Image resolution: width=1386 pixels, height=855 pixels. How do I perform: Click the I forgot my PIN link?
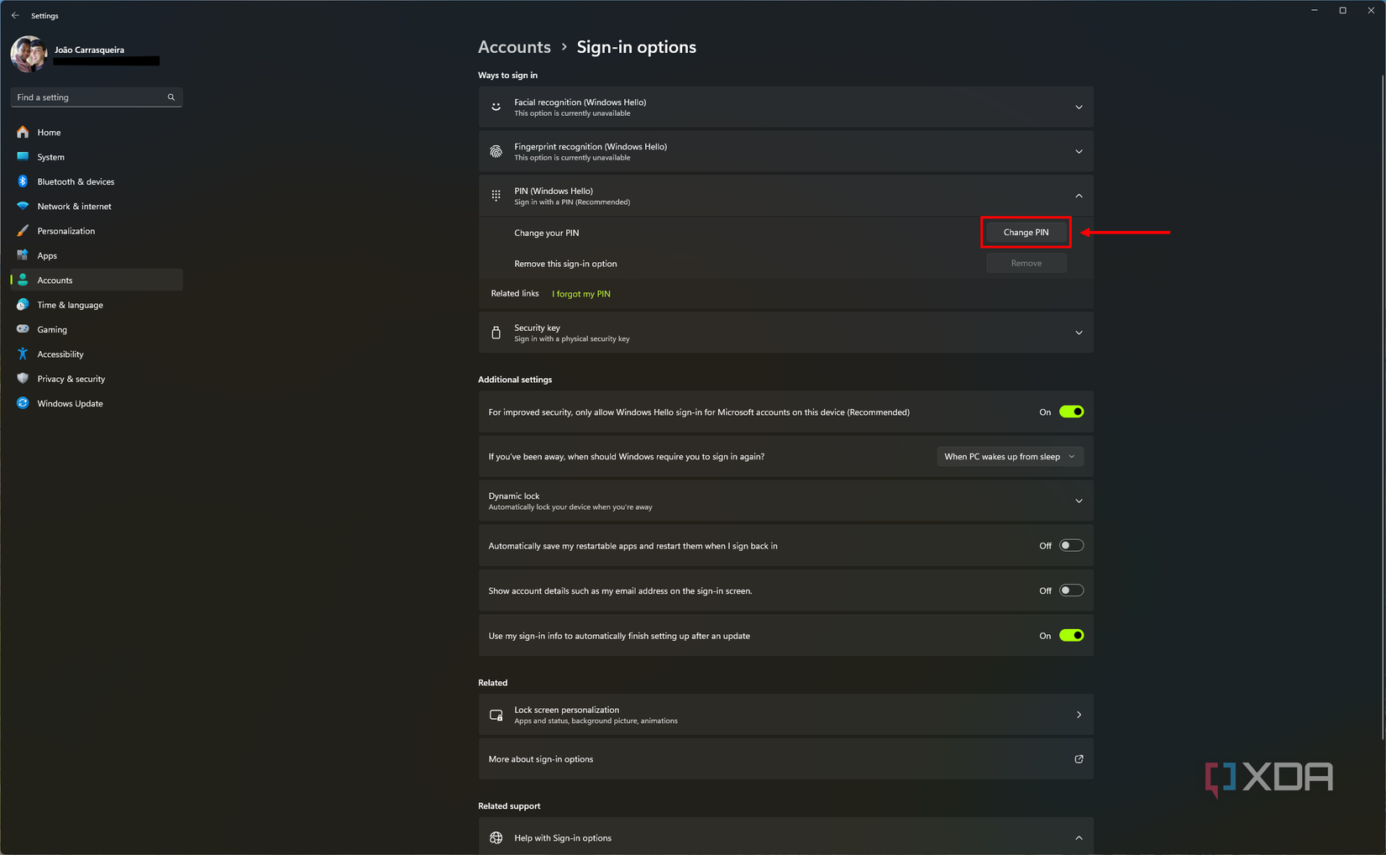coord(581,294)
